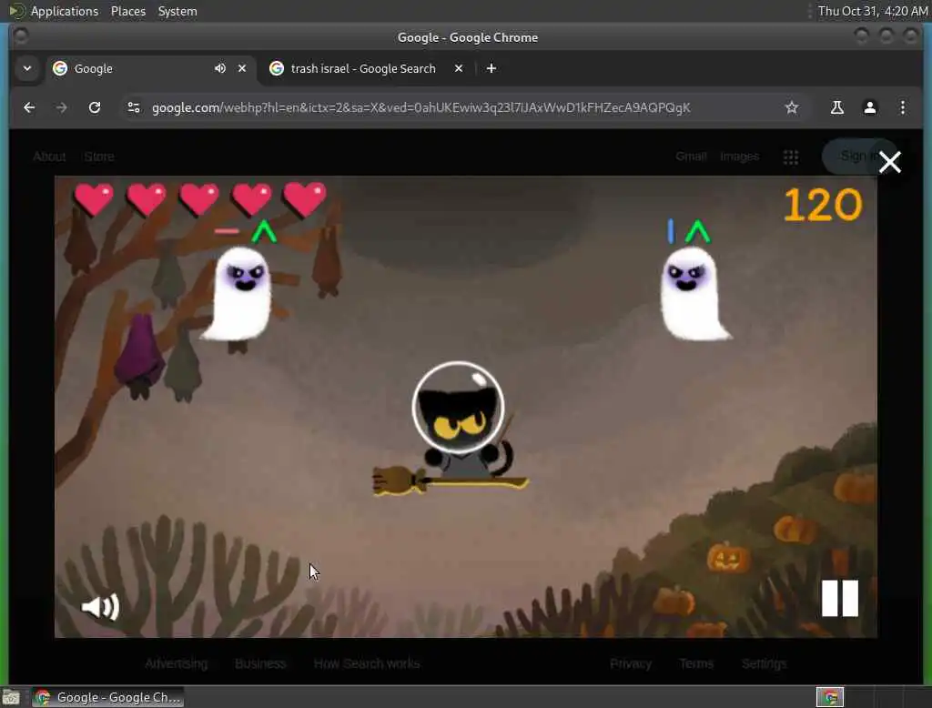932x708 pixels.
Task: Click the score counter 120
Action: [x=823, y=205]
